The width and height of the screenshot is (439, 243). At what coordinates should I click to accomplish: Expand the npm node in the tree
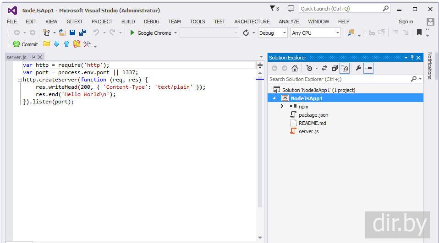click(x=282, y=106)
